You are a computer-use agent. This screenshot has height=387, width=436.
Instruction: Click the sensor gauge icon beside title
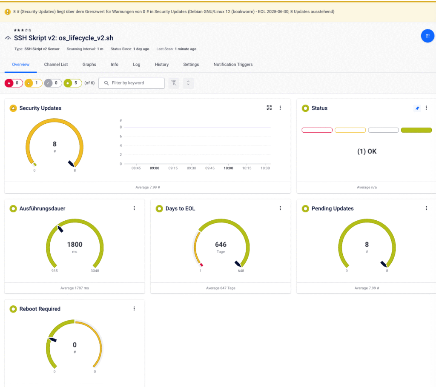click(x=8, y=38)
